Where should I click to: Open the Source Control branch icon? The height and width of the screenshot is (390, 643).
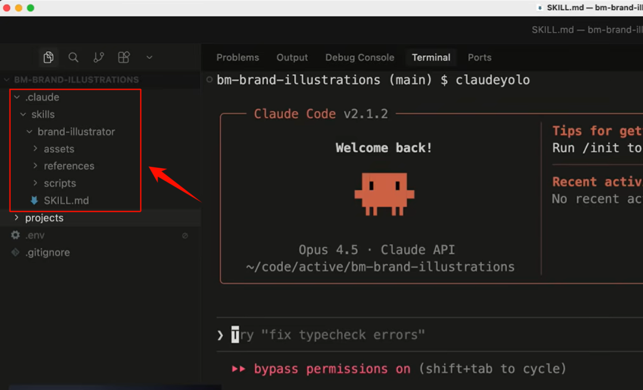98,57
